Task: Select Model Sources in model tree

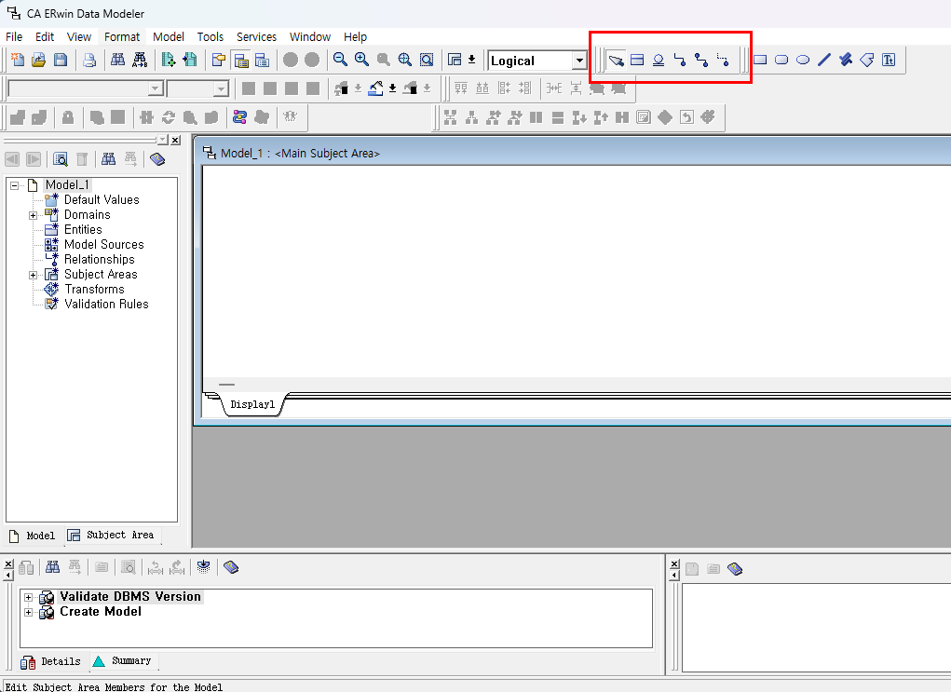Action: point(103,245)
